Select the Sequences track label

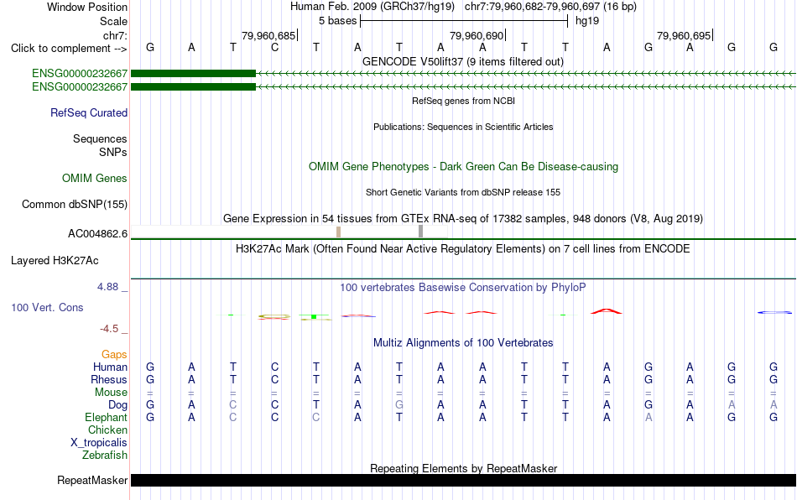click(x=100, y=138)
